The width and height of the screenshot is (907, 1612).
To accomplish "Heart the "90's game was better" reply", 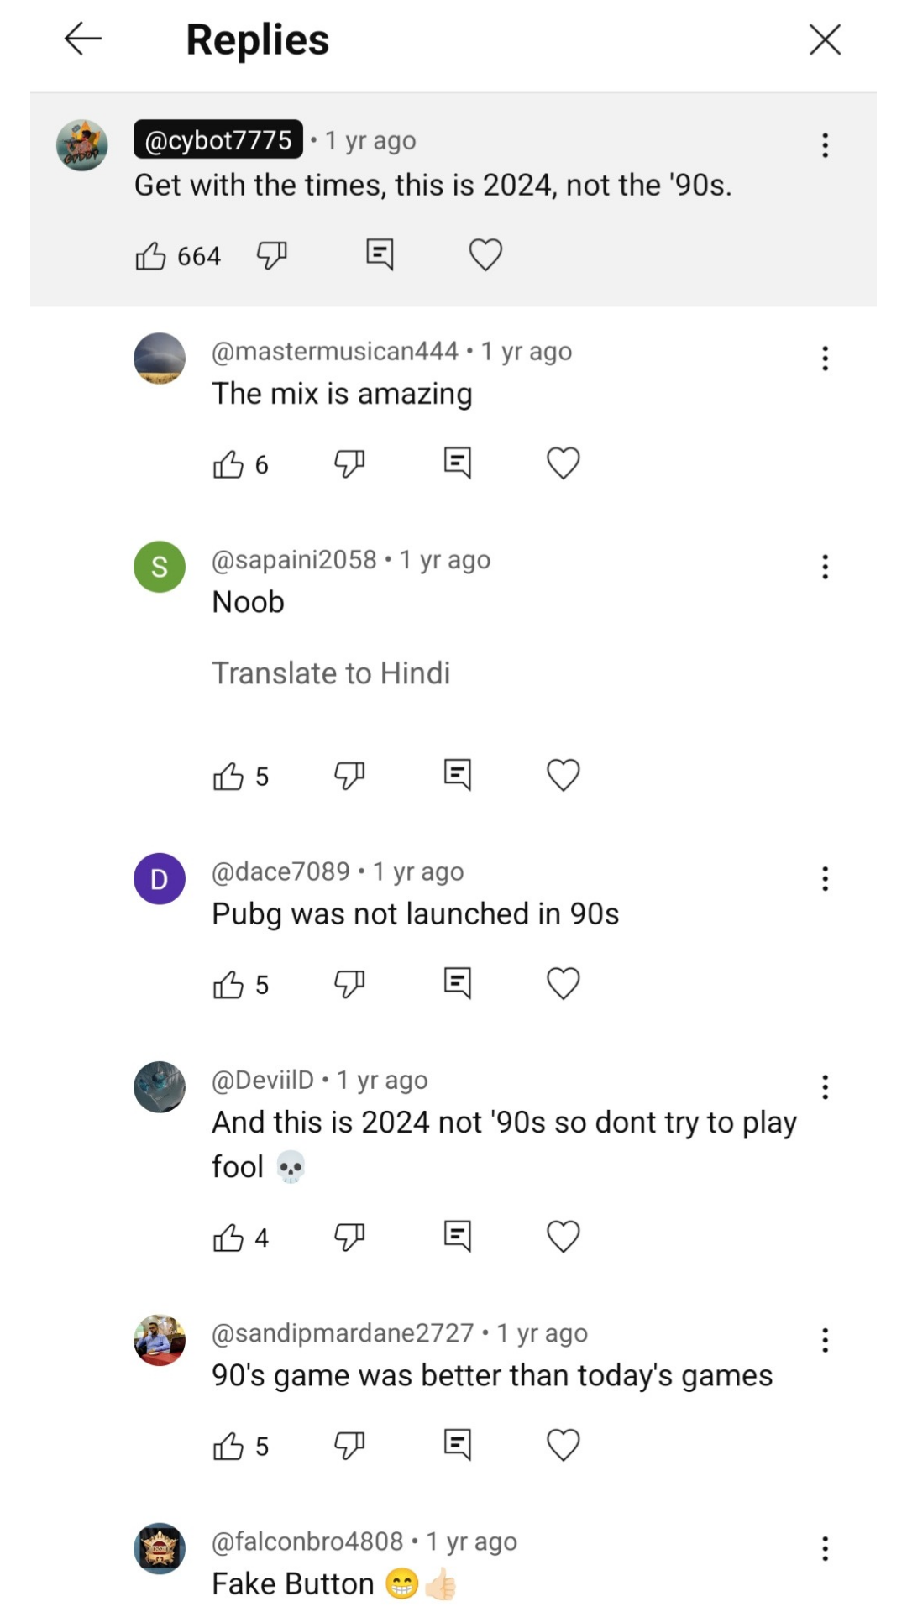I will pos(563,1445).
